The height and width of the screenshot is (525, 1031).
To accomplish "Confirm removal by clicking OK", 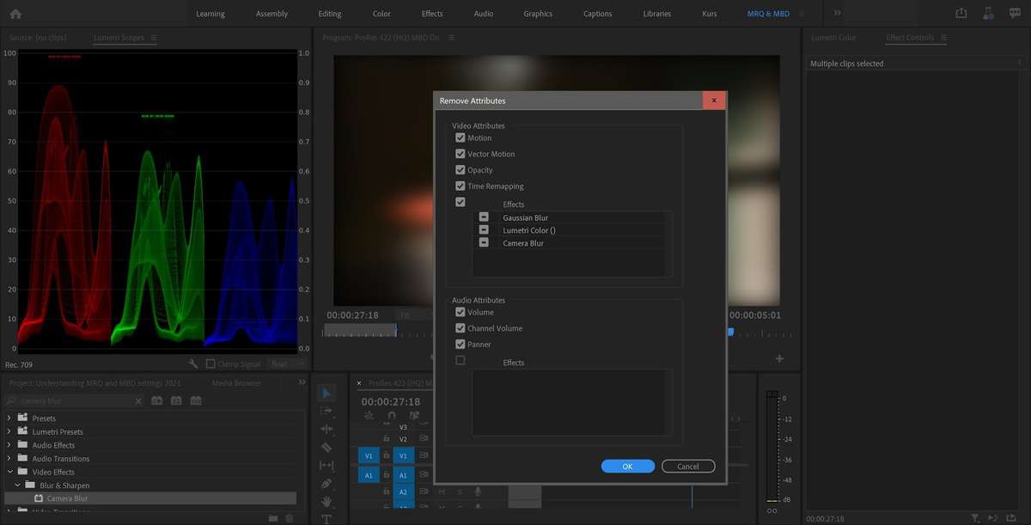I will click(x=627, y=466).
